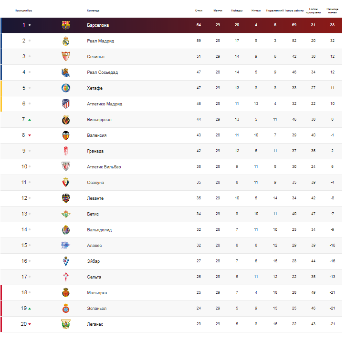Open the Реал Сосьедад team link

click(x=103, y=72)
